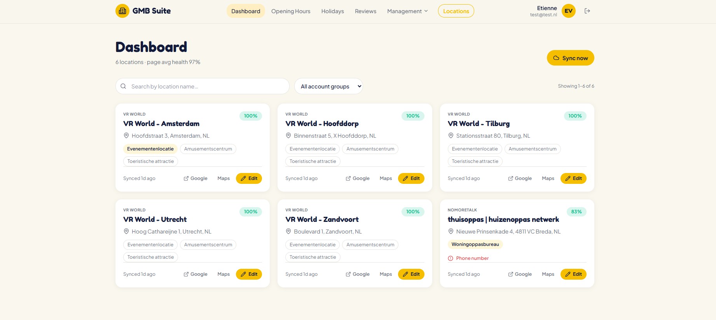This screenshot has width=716, height=320.
Task: Select Amusementscentrum tag on Zandvoort card
Action: tap(370, 245)
